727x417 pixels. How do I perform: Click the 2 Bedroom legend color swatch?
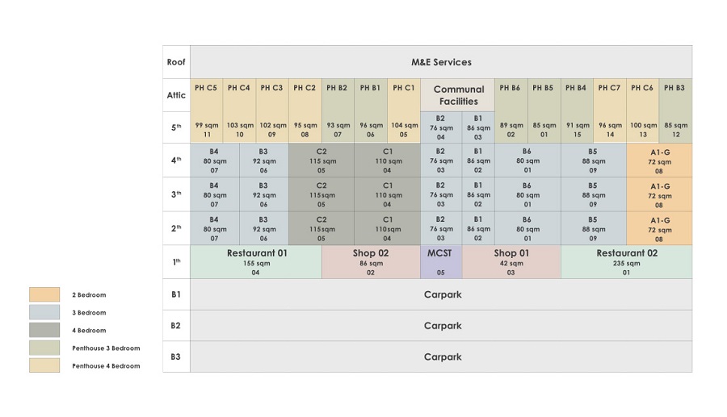click(x=44, y=295)
